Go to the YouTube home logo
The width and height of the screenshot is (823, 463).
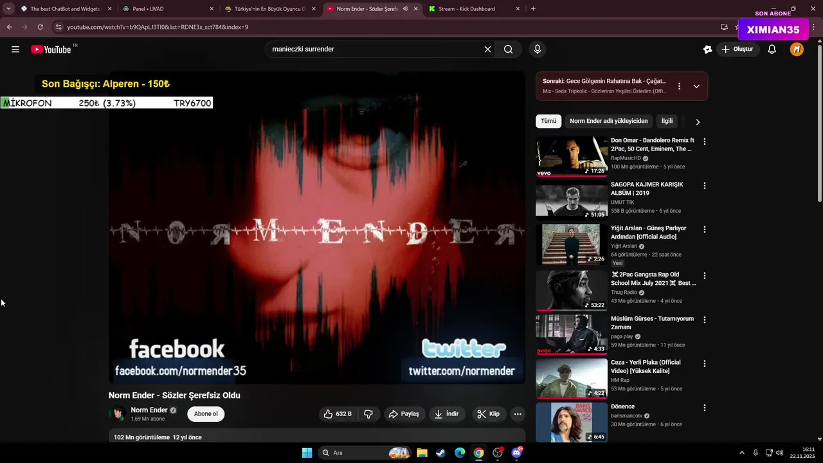coord(51,50)
